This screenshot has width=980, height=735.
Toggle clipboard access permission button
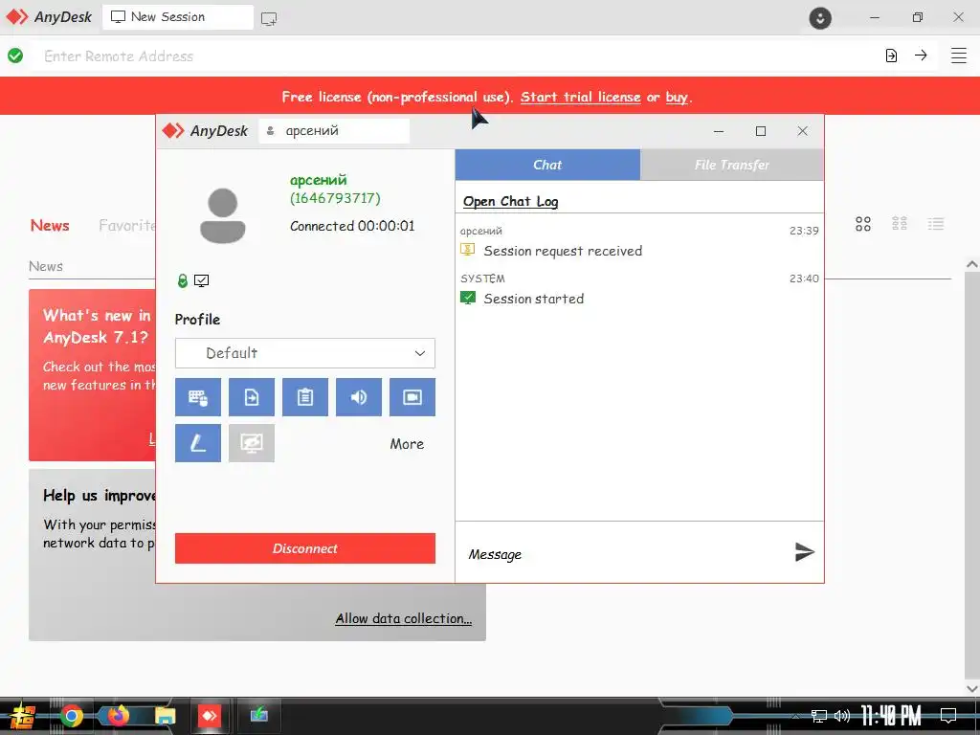click(x=305, y=397)
